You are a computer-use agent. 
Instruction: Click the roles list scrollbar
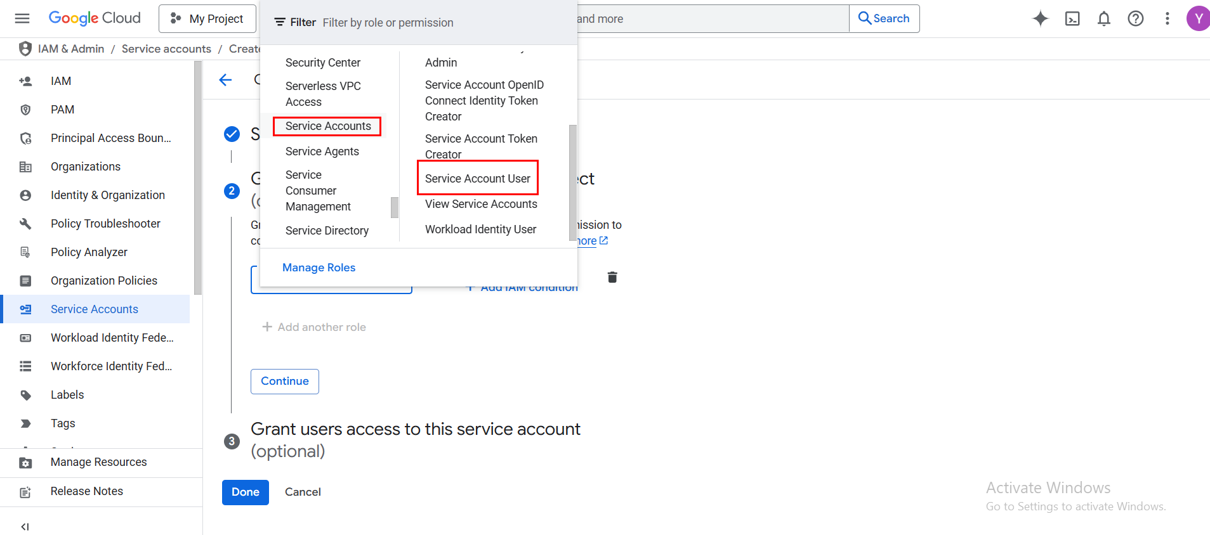572,183
